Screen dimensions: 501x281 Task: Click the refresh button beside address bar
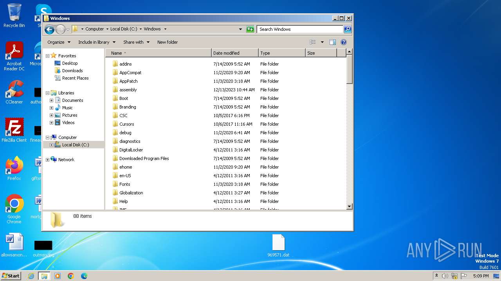(x=250, y=29)
